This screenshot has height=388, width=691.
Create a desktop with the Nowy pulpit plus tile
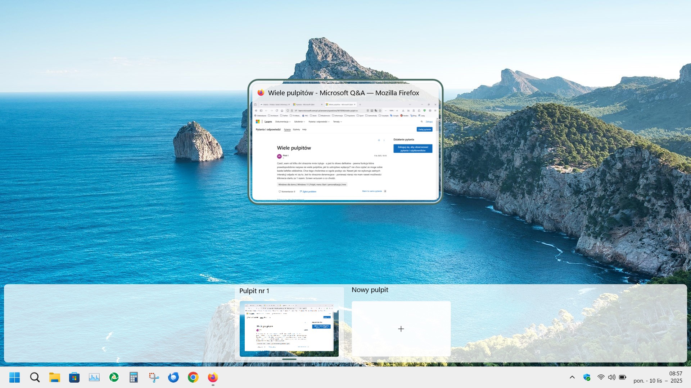coord(401,329)
